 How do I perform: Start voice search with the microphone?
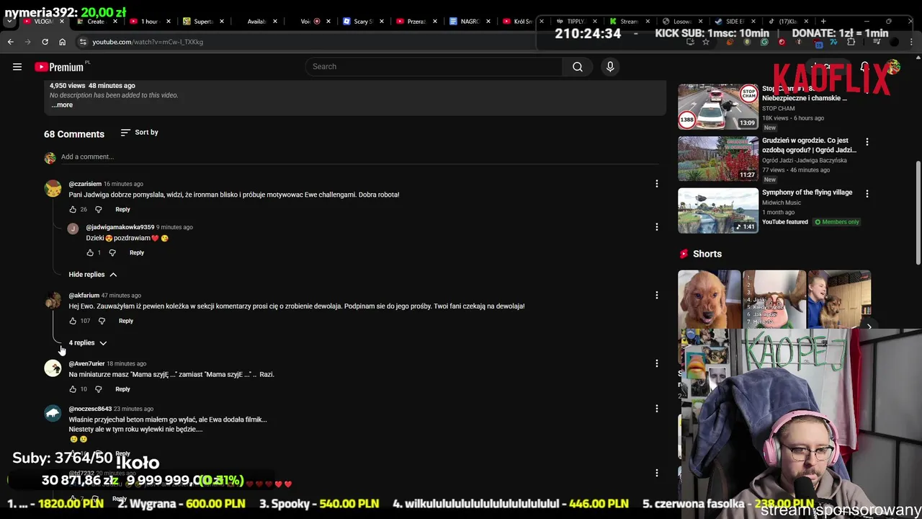610,67
